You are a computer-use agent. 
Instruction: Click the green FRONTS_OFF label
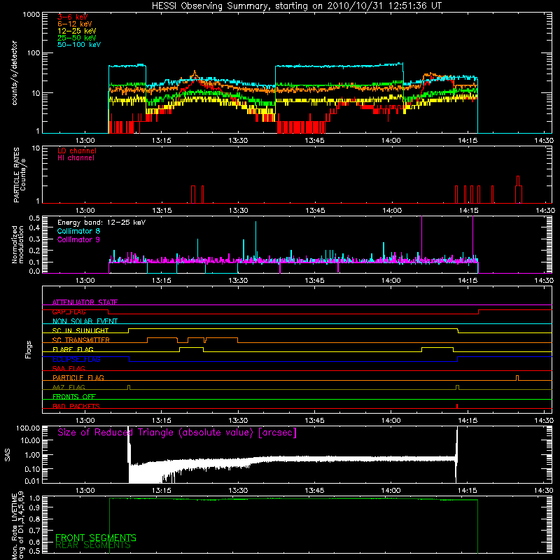(x=74, y=396)
